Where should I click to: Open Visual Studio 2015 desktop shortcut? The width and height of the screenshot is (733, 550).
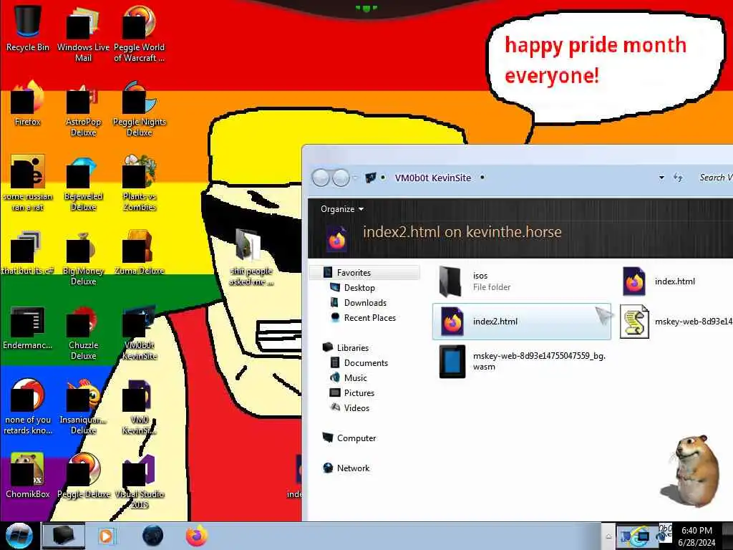140,481
